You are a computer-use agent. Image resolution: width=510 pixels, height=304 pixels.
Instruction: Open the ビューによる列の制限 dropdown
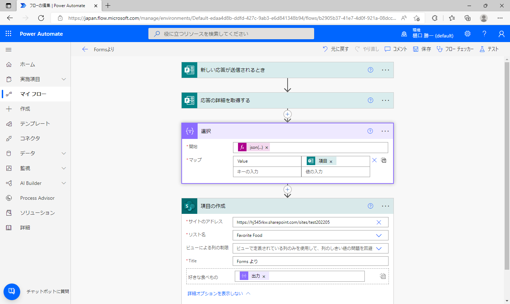coord(379,249)
